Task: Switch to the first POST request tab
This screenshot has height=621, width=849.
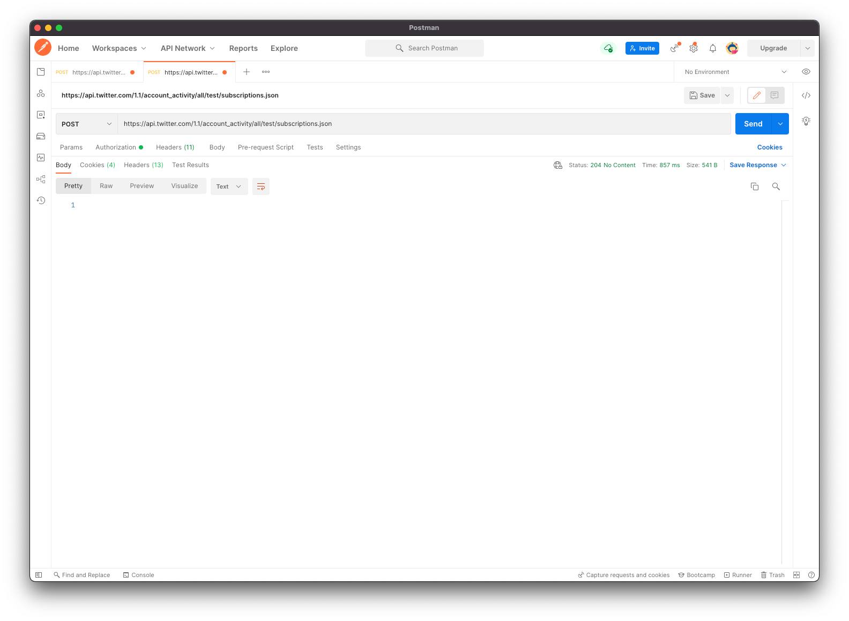Action: tap(97, 72)
